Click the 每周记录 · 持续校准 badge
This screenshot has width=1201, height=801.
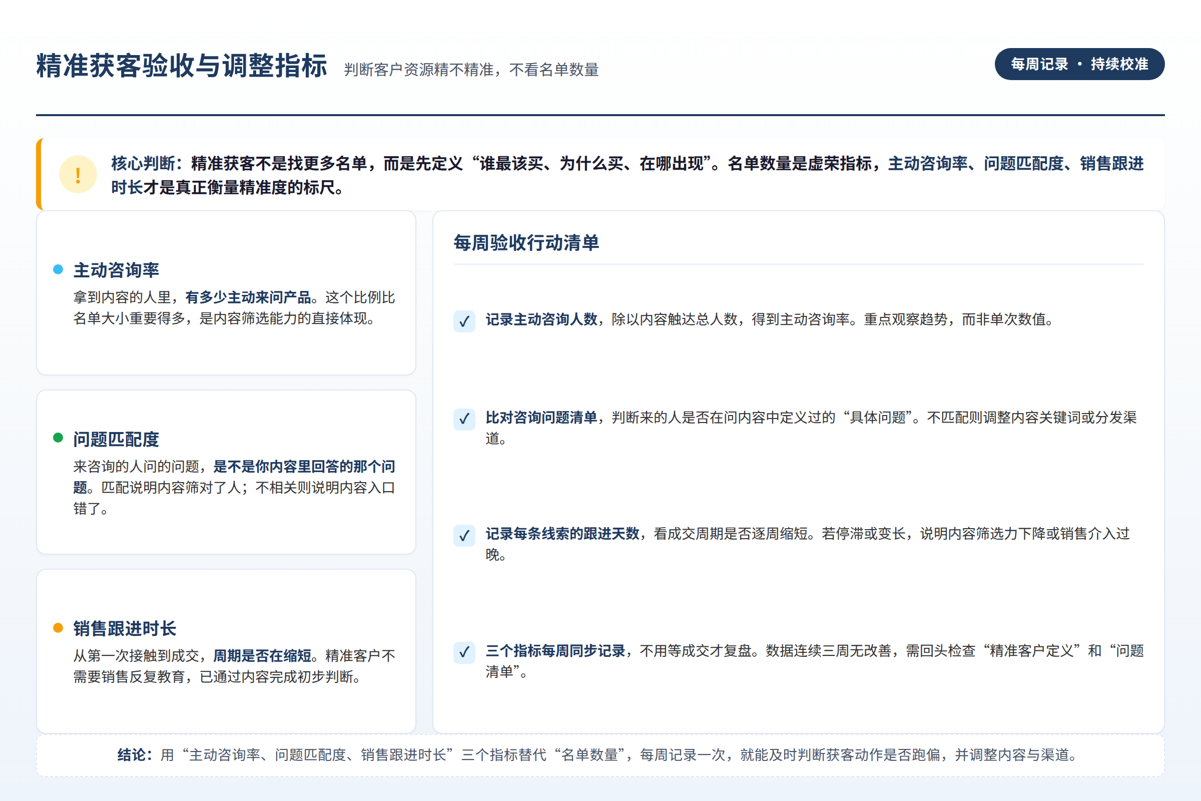1079,65
